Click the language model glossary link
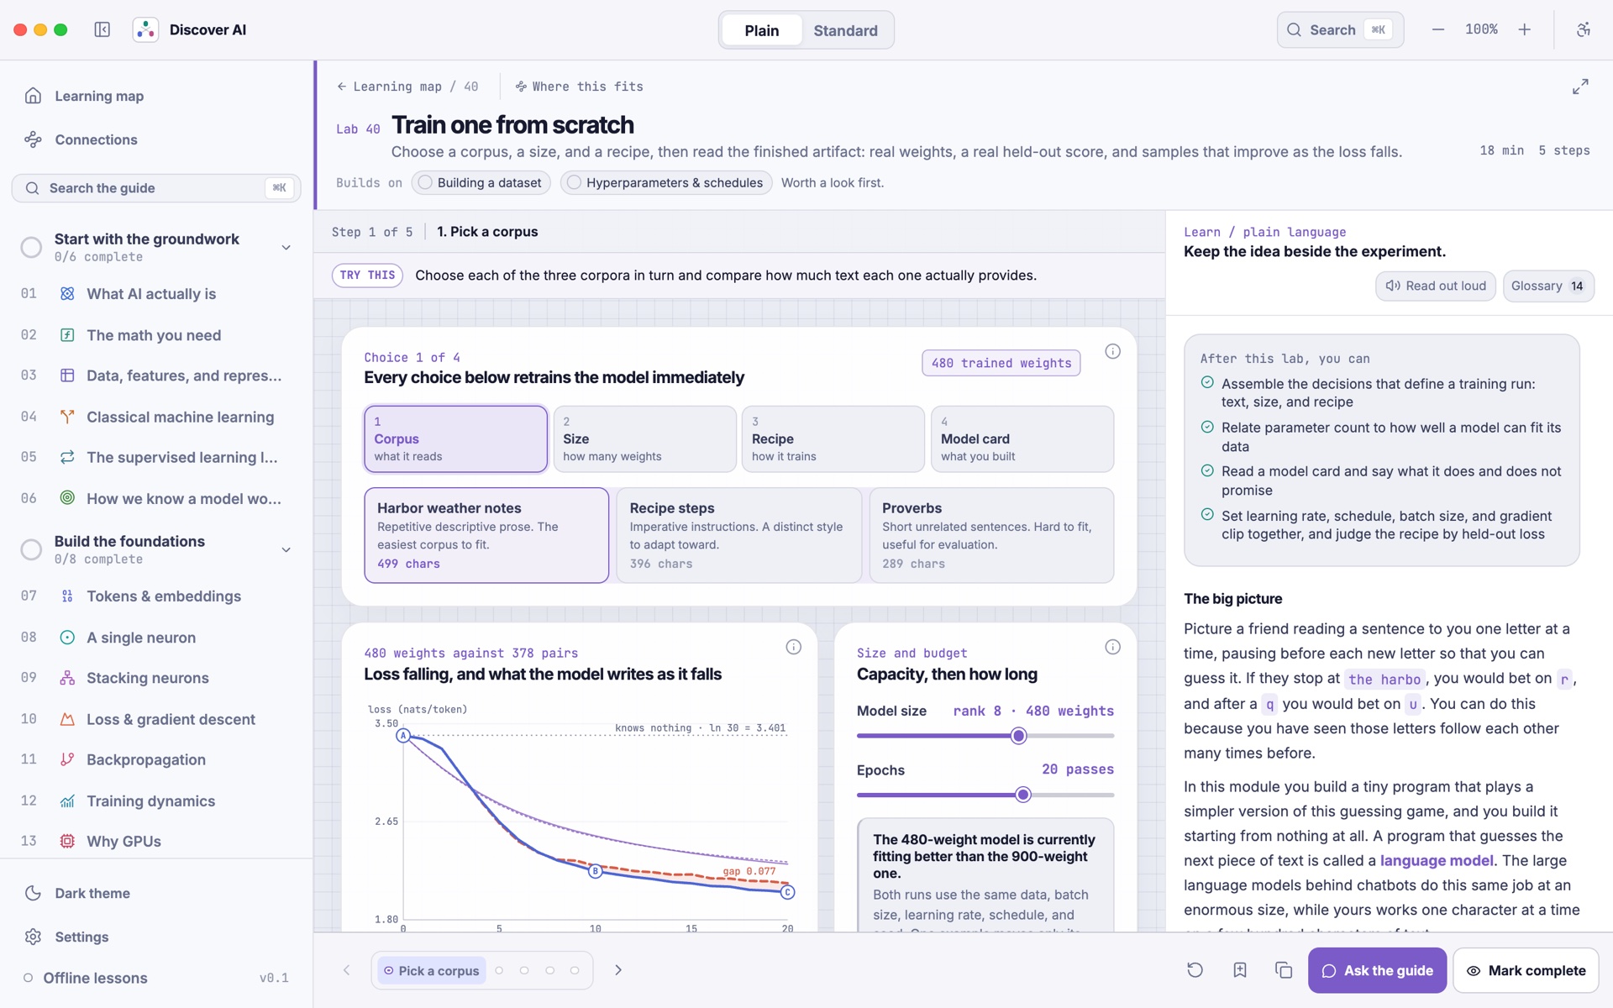The image size is (1613, 1008). pyautogui.click(x=1437, y=860)
